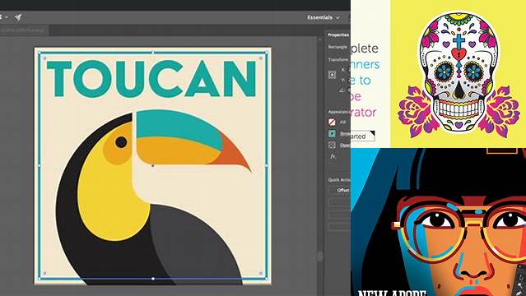Click the bottom-center selection handle
This screenshot has width=526, height=296.
click(x=153, y=279)
